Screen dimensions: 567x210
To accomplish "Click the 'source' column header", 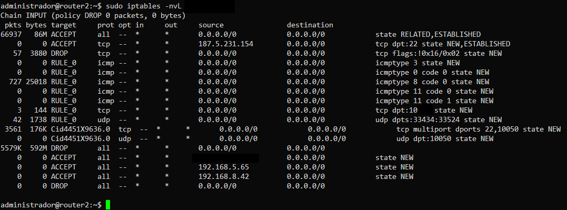I will click(211, 25).
